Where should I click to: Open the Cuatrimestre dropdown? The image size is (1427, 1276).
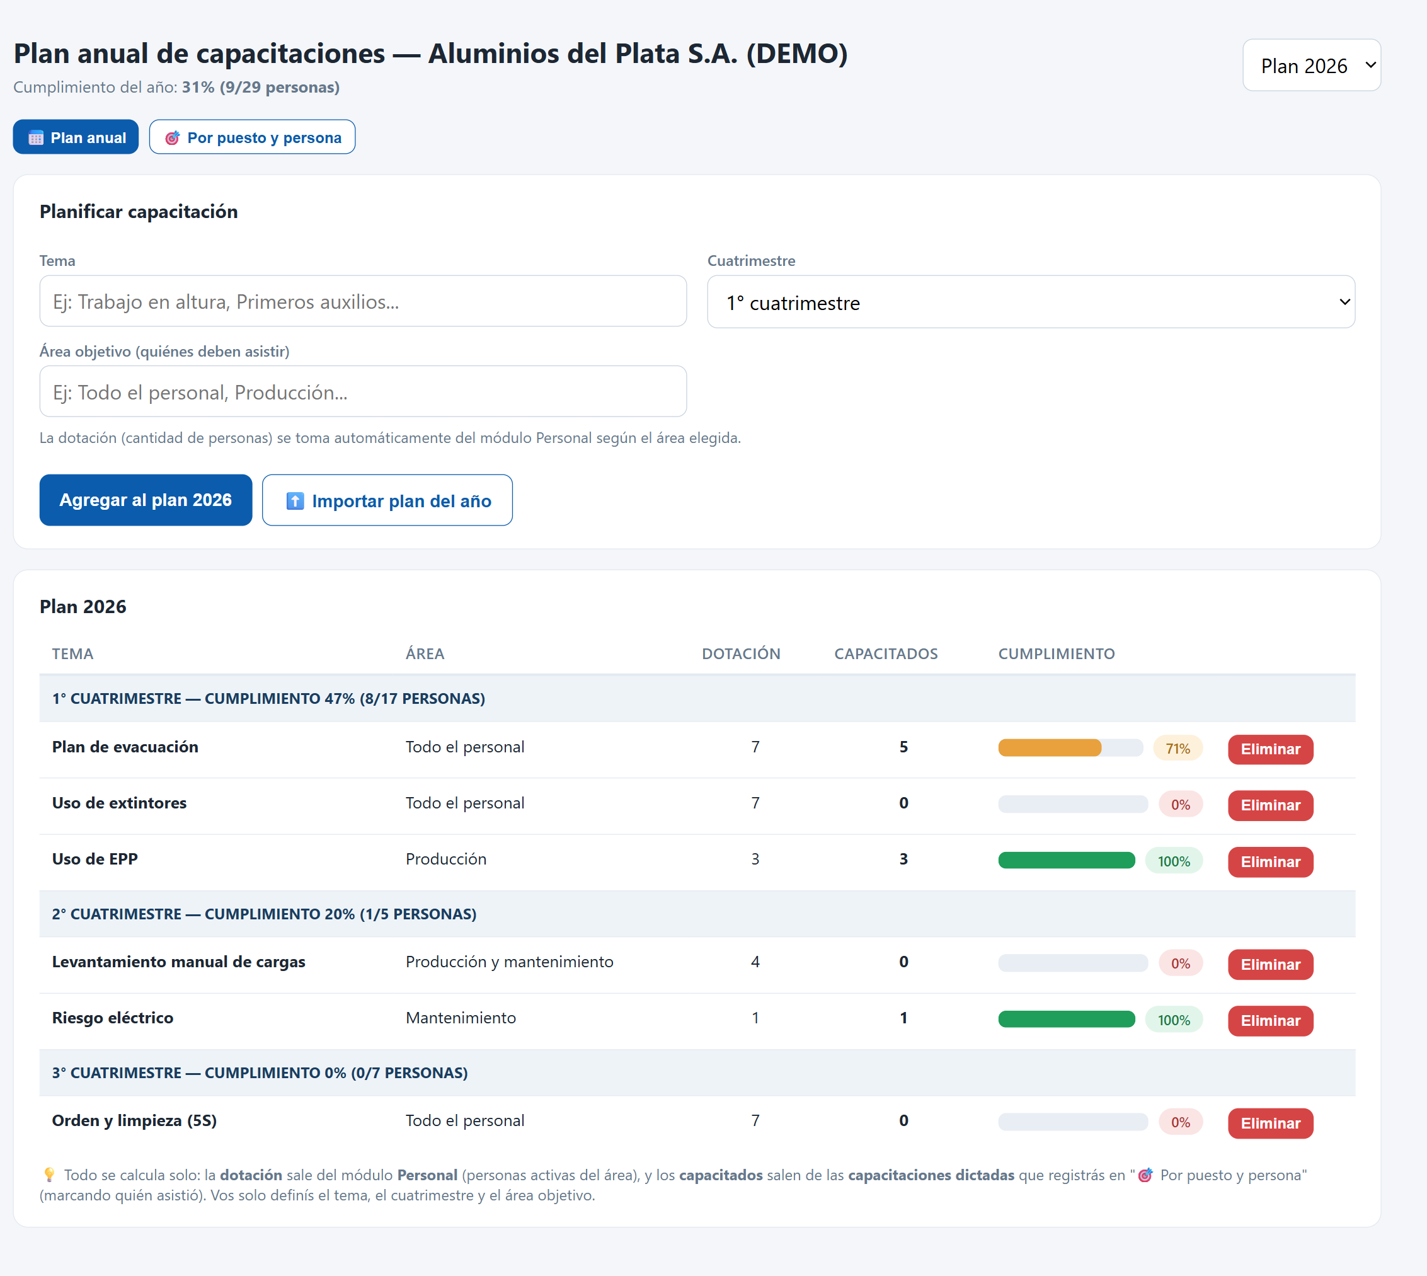pyautogui.click(x=1031, y=302)
